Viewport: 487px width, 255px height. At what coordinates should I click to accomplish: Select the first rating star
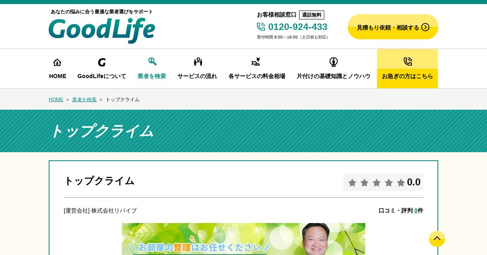(x=352, y=183)
